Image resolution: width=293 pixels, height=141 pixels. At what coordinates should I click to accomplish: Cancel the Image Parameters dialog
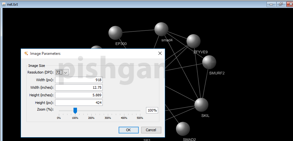[151, 130]
